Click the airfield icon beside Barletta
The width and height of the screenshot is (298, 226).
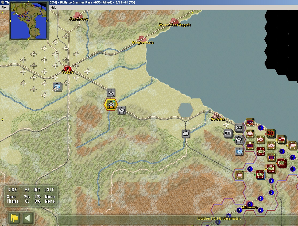pos(226,125)
